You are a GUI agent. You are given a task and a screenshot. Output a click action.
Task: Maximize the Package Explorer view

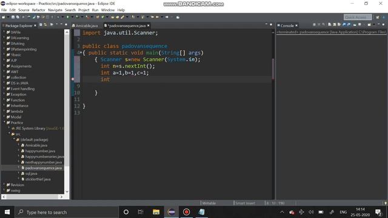(66, 24)
